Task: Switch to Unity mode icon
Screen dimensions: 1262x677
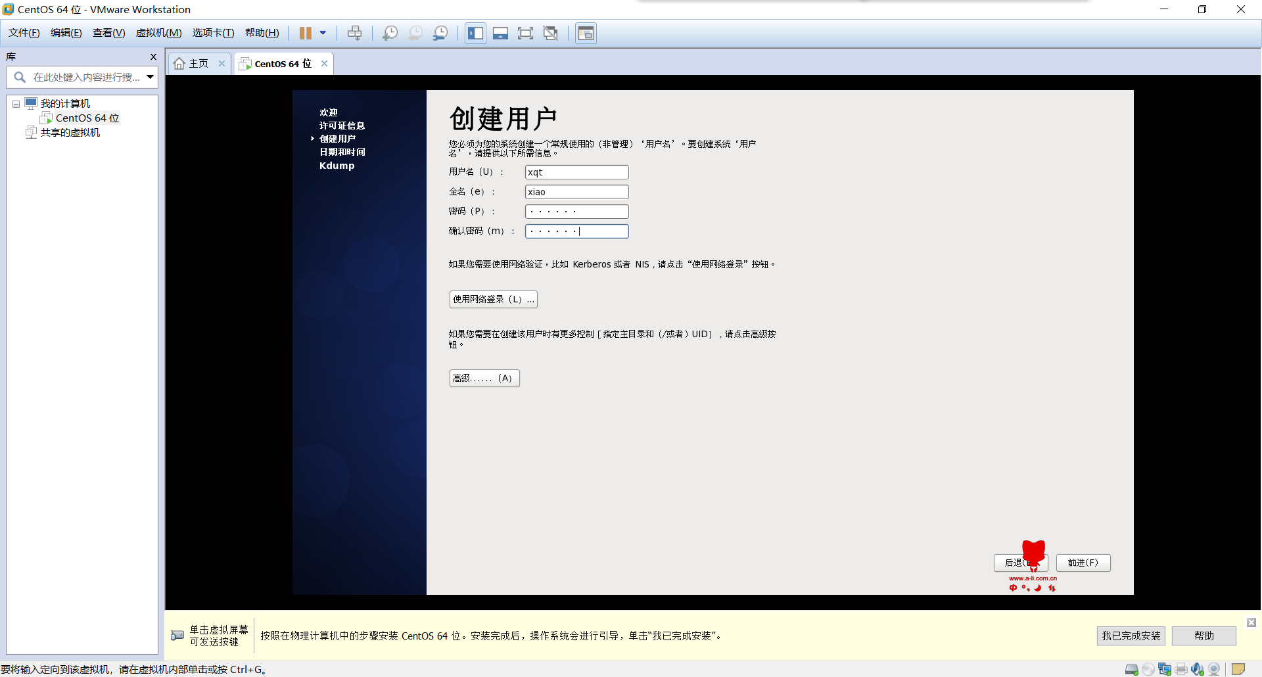Action: (x=551, y=33)
